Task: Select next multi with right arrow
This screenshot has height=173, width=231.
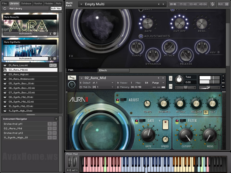Action: 163,4
